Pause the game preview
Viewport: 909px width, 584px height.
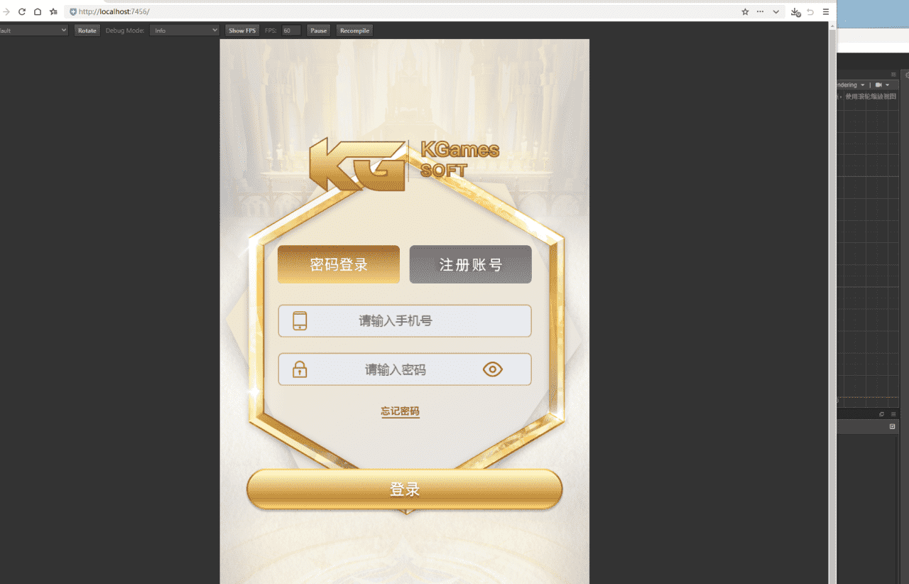[x=319, y=31]
